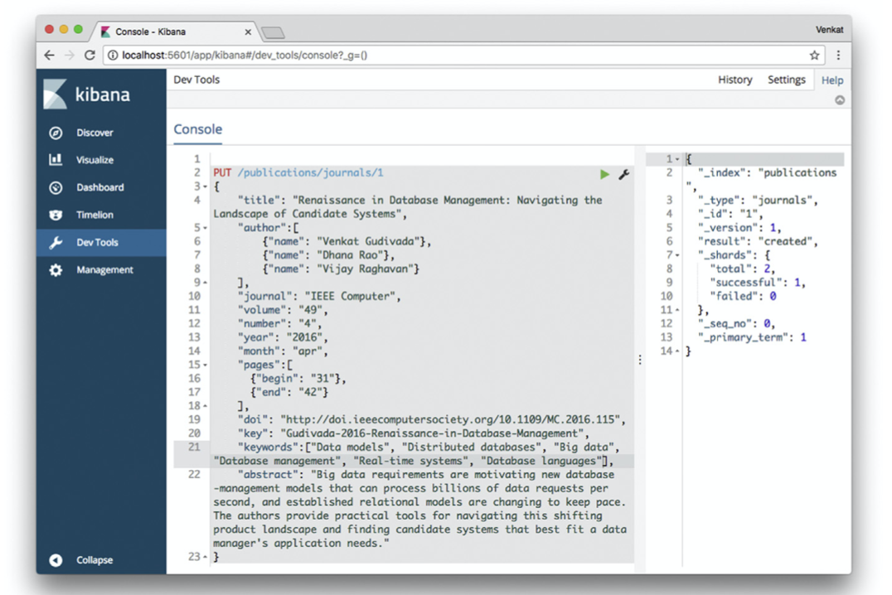
Task: Open the Chrome three-dot menu
Action: pyautogui.click(x=838, y=56)
